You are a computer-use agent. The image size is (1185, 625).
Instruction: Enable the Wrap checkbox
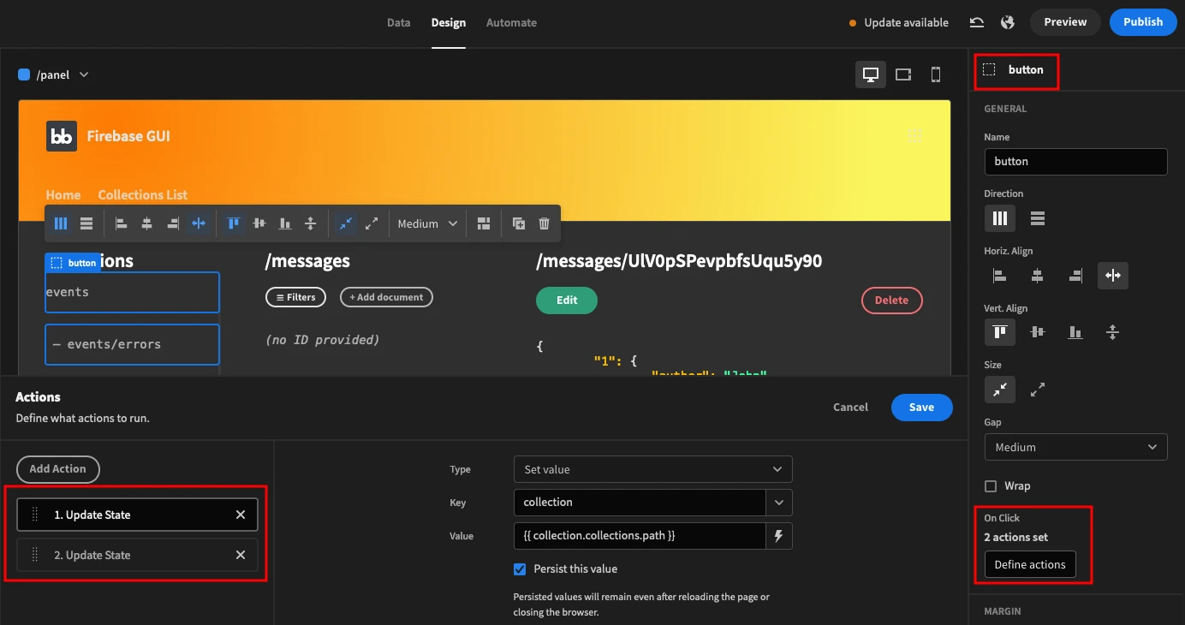click(x=991, y=486)
